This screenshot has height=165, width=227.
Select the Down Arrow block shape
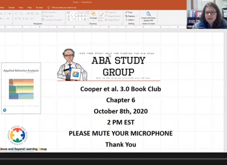(x=82, y=16)
